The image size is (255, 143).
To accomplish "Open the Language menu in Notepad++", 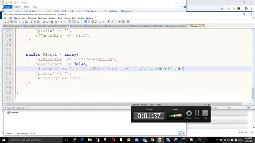I will [x=42, y=18].
